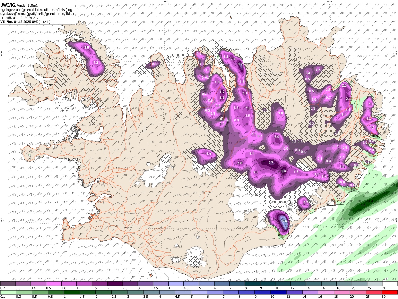Click the 20W longitude label
Image resolution: width=398 pixels, height=299 pixels.
pyautogui.click(x=165, y=2)
